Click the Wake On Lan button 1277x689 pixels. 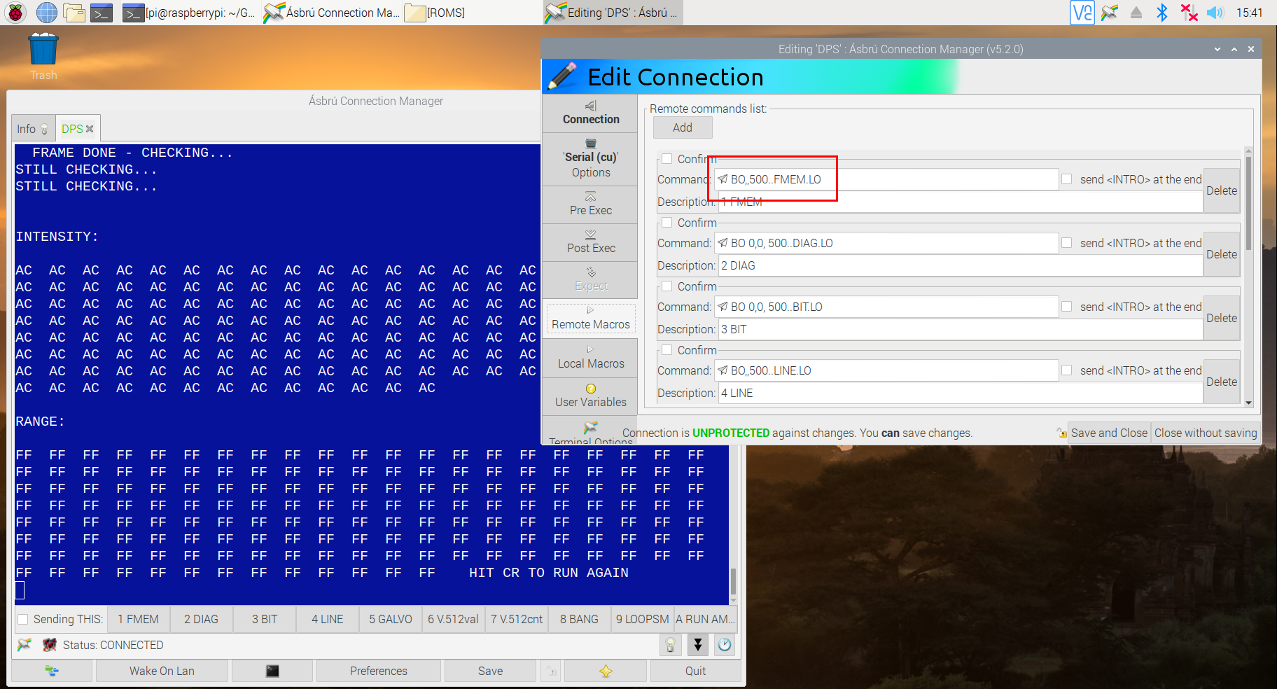161,670
